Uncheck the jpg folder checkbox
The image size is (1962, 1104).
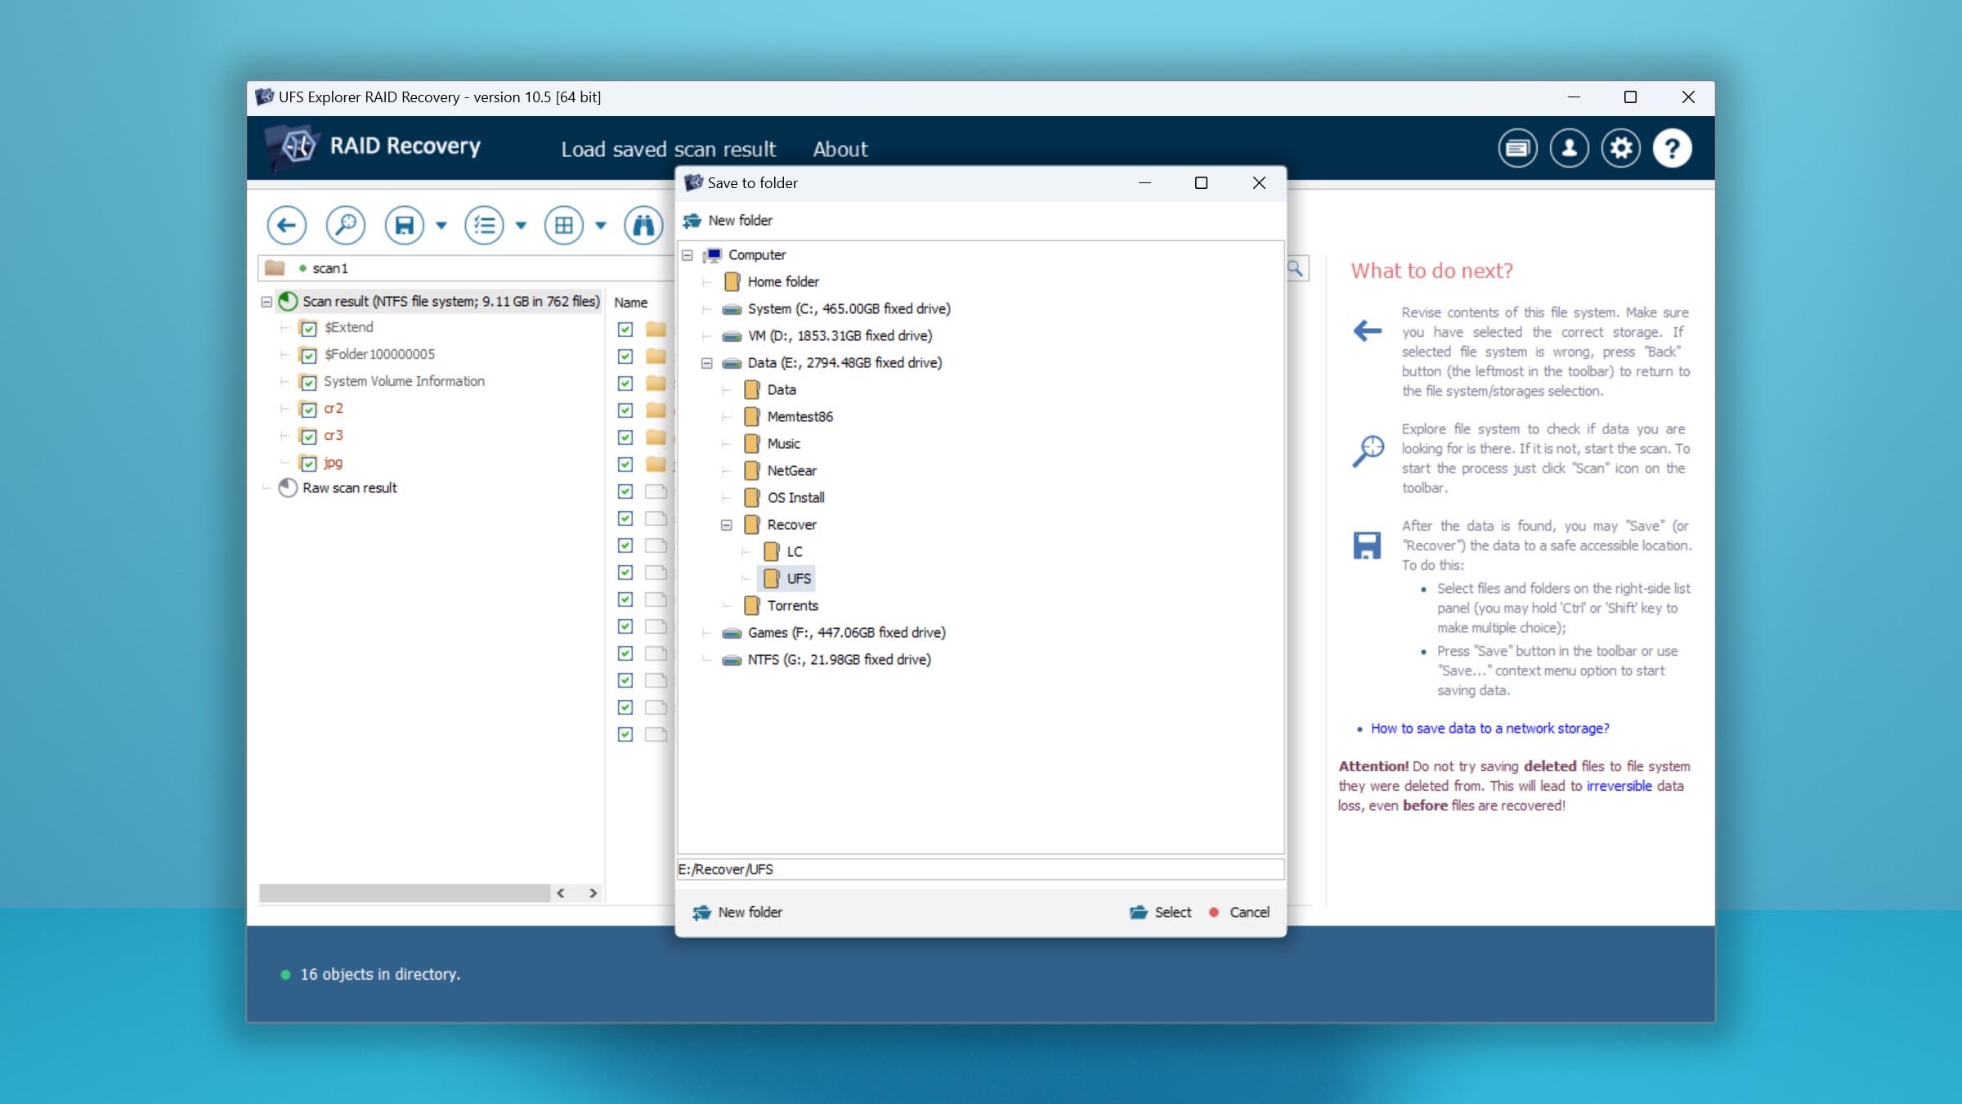[308, 464]
